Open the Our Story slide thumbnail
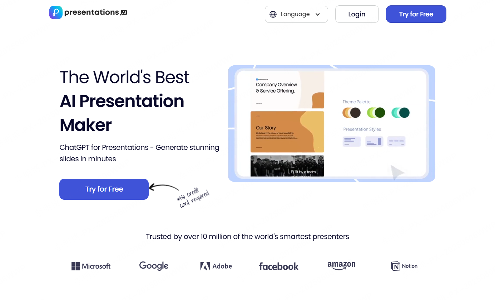This screenshot has width=495, height=300. pos(287,132)
